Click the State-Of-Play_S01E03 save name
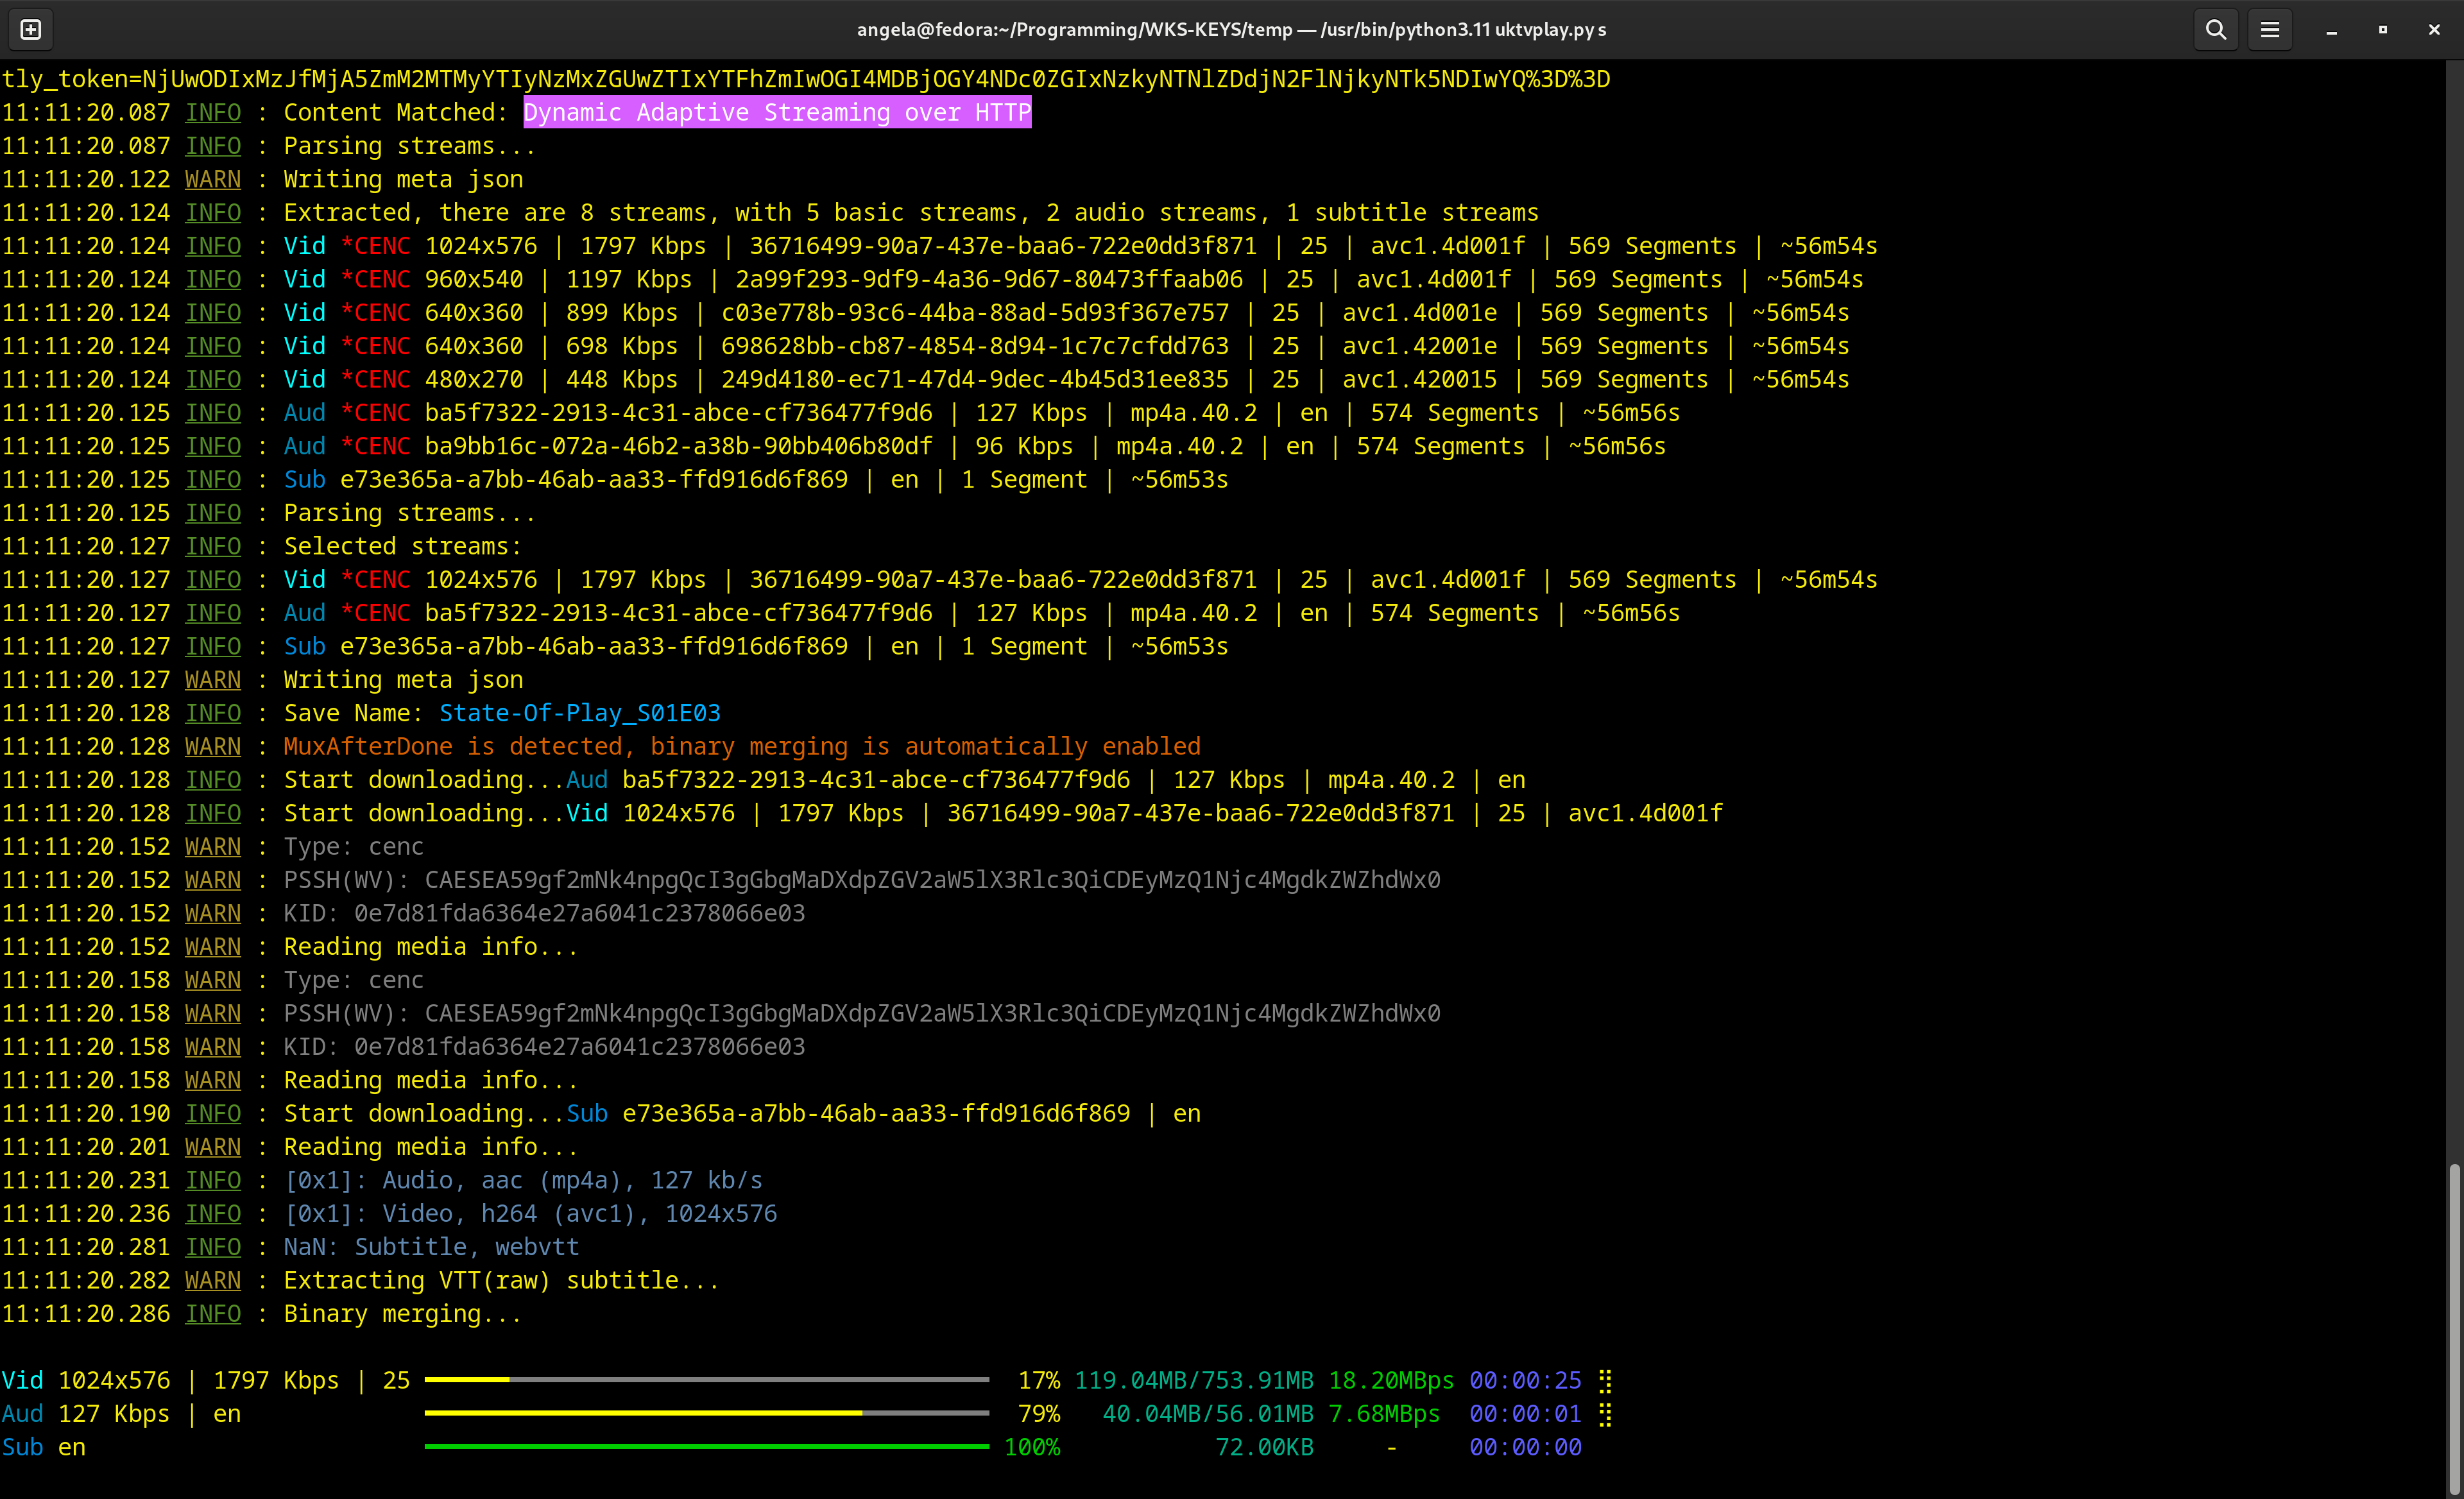This screenshot has height=1499, width=2464. tap(579, 713)
